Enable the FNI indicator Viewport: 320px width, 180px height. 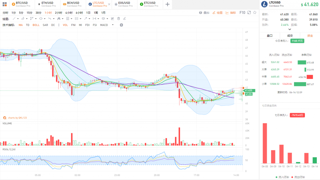[73, 25]
